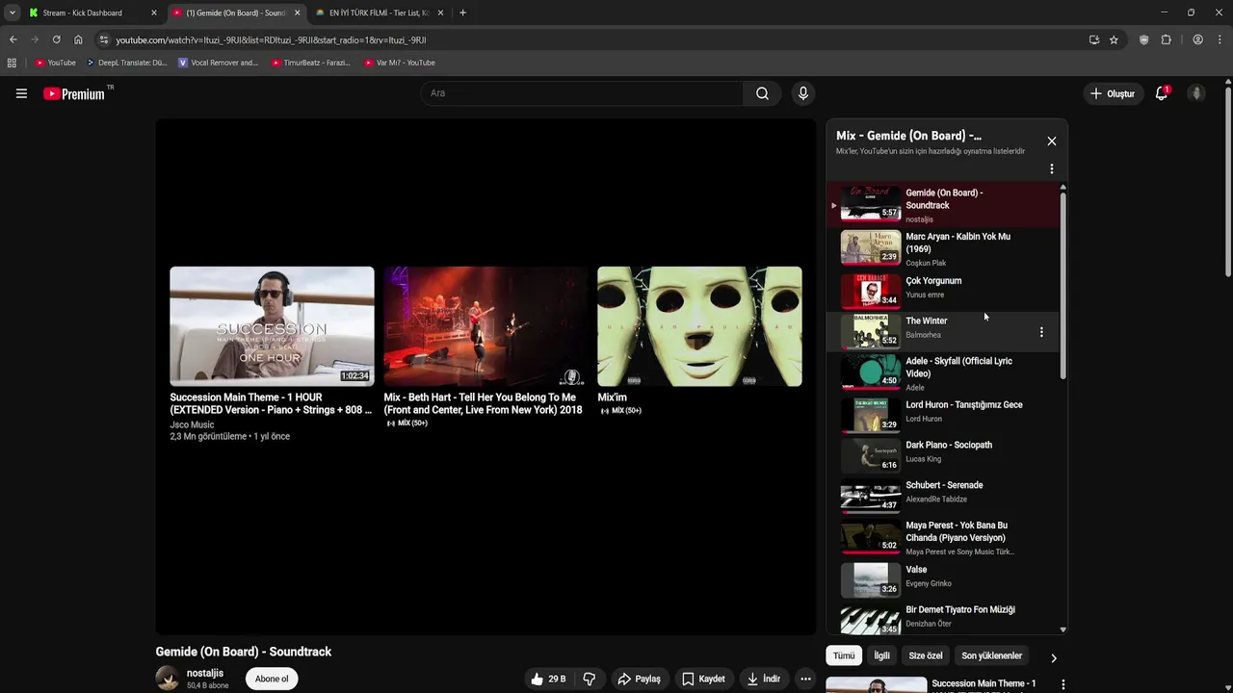Play the Beth Hart mix endscreen thumbnail
The image size is (1233, 693).
[x=485, y=326]
